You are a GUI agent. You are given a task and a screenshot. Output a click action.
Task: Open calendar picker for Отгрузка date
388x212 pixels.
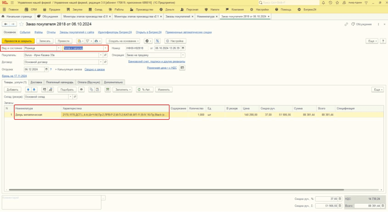point(46,69)
